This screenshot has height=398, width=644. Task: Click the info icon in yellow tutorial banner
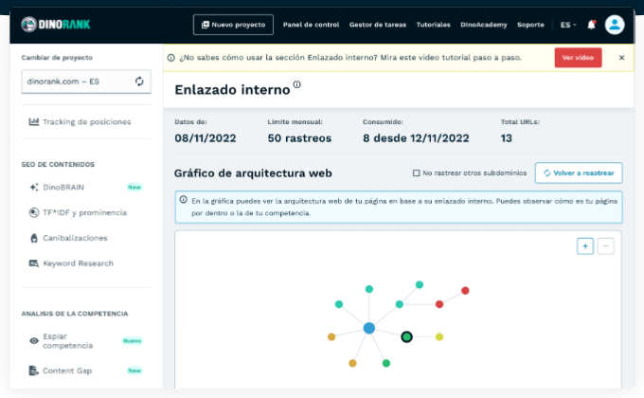pyautogui.click(x=171, y=58)
